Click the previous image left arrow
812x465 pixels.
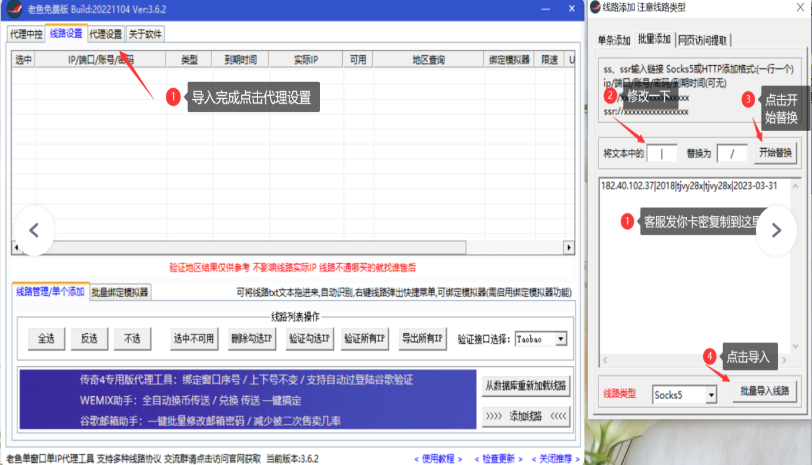tap(34, 230)
